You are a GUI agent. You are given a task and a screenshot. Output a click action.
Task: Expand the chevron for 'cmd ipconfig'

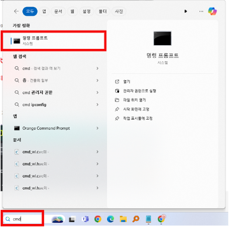tap(97, 104)
